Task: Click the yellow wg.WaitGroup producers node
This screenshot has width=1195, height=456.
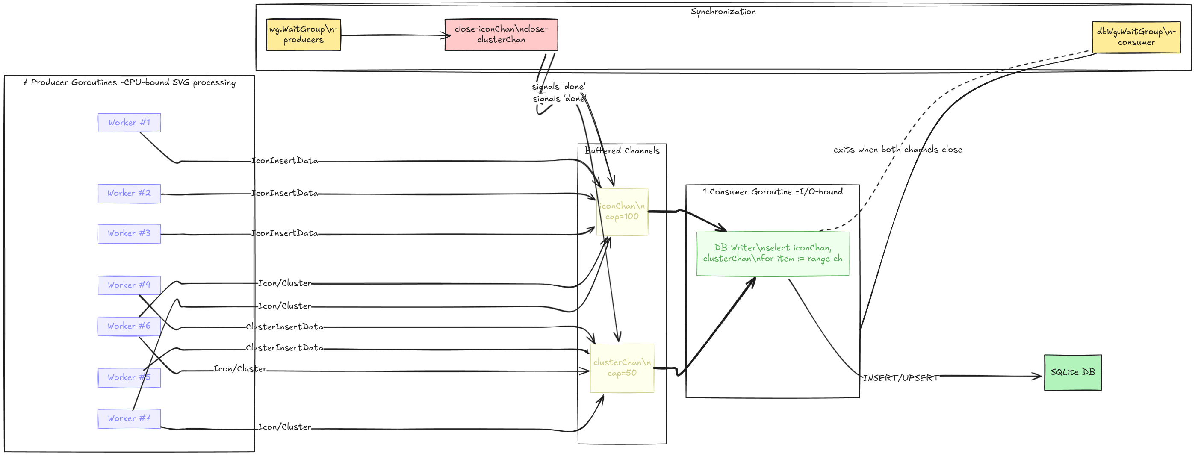Action: [x=304, y=35]
